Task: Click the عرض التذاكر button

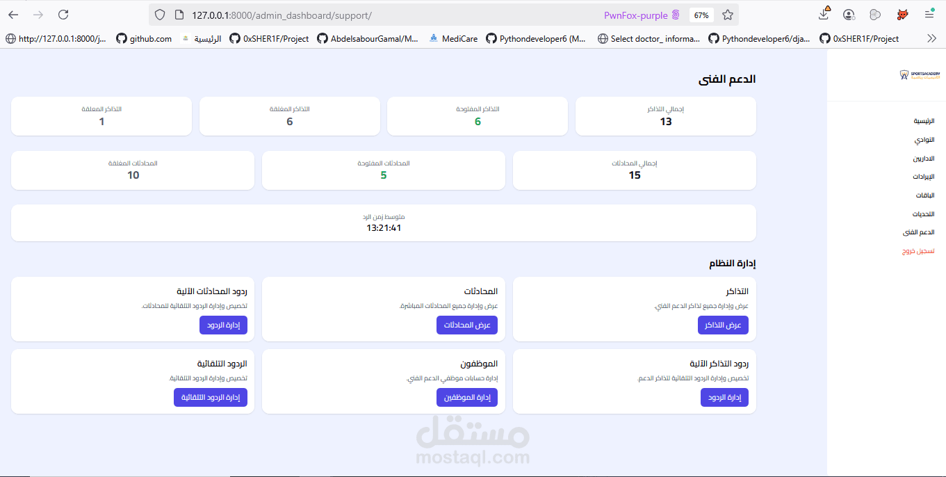Action: (723, 325)
